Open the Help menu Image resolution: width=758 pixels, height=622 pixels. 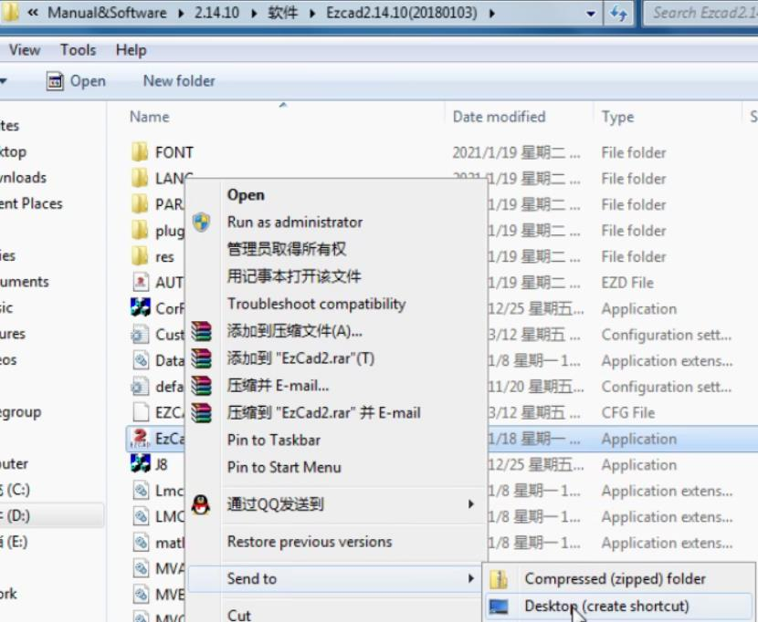point(131,50)
